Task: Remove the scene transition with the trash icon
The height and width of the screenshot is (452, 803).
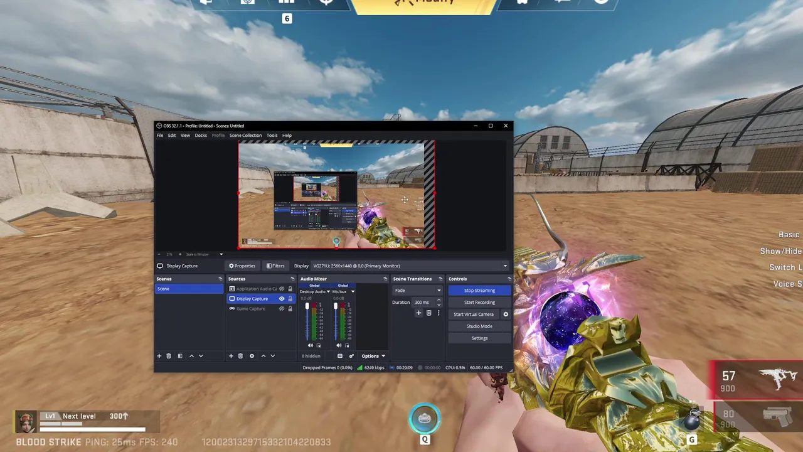Action: (x=429, y=313)
